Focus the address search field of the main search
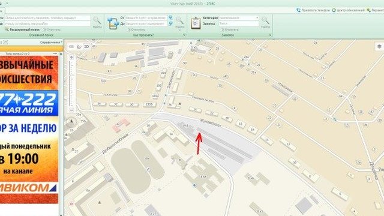Image resolution: width=384 pixels, height=216 pixels. pos(47,24)
